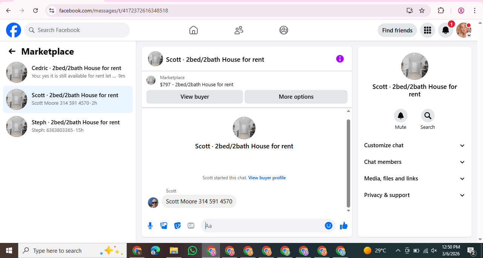Open the Chrome three-dot menu
The width and height of the screenshot is (483, 258).
coord(475,11)
